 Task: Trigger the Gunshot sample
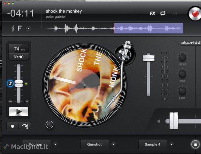[x=95, y=144]
